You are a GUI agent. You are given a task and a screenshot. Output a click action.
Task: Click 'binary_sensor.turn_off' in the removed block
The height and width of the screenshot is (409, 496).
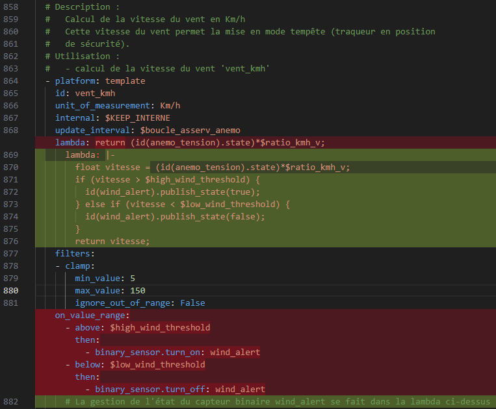[x=150, y=389]
